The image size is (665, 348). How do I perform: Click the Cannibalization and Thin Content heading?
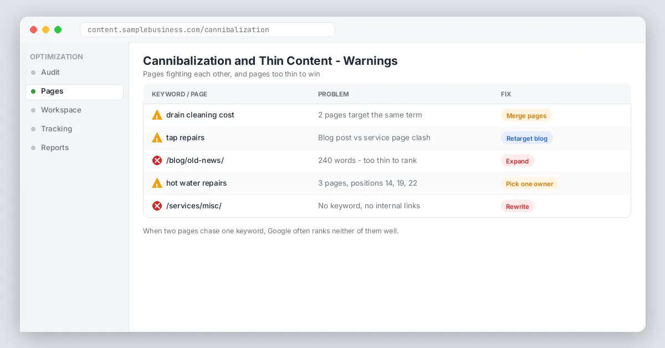(270, 61)
